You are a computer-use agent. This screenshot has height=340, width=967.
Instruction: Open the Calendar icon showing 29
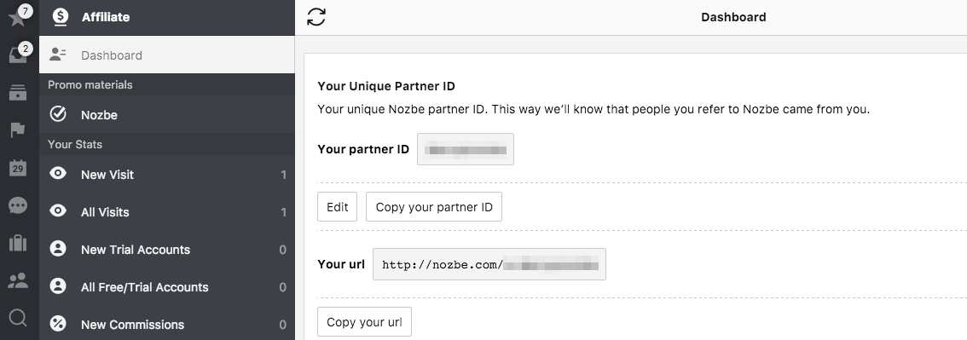(18, 168)
